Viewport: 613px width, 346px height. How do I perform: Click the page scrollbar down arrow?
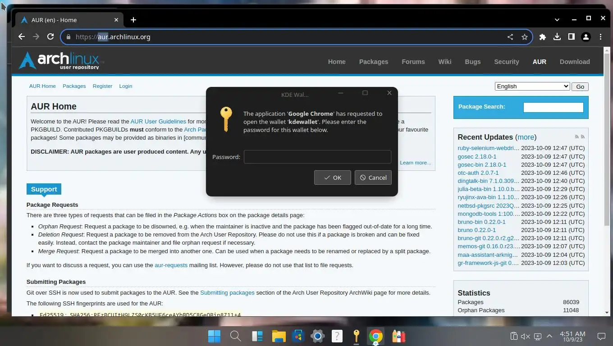tap(607, 312)
